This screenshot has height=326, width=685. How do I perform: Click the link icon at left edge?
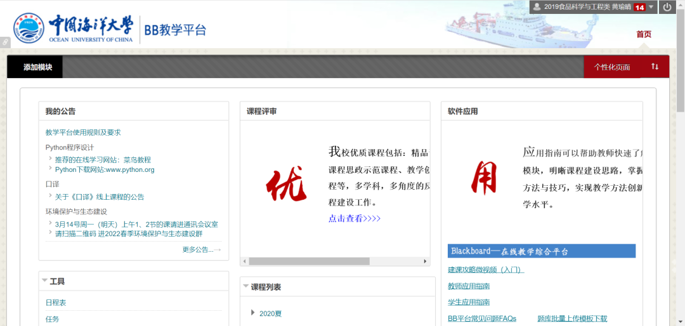[x=5, y=42]
